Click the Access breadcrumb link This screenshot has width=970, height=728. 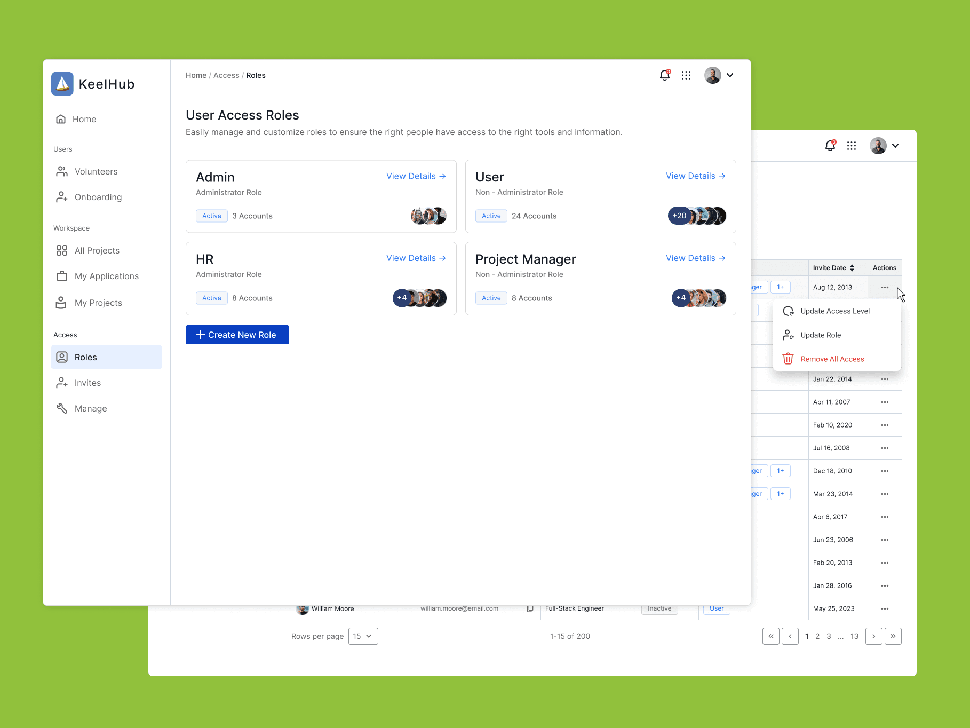(226, 75)
